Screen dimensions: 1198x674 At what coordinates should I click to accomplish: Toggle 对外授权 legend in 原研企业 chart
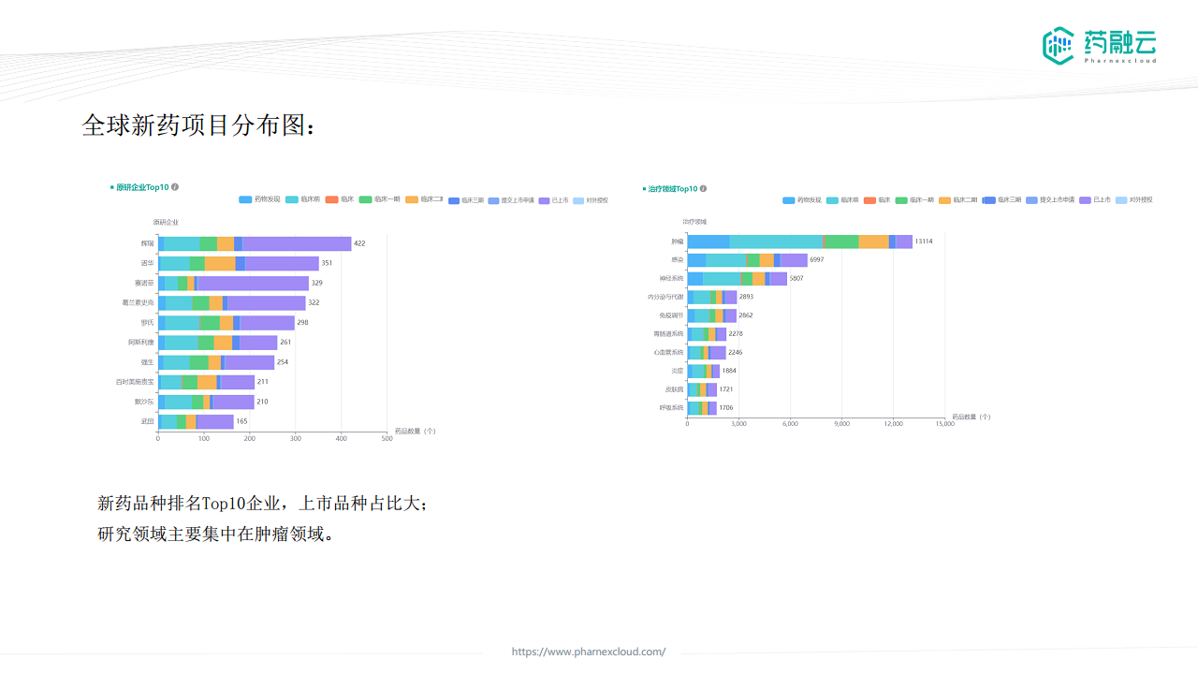coord(591,200)
